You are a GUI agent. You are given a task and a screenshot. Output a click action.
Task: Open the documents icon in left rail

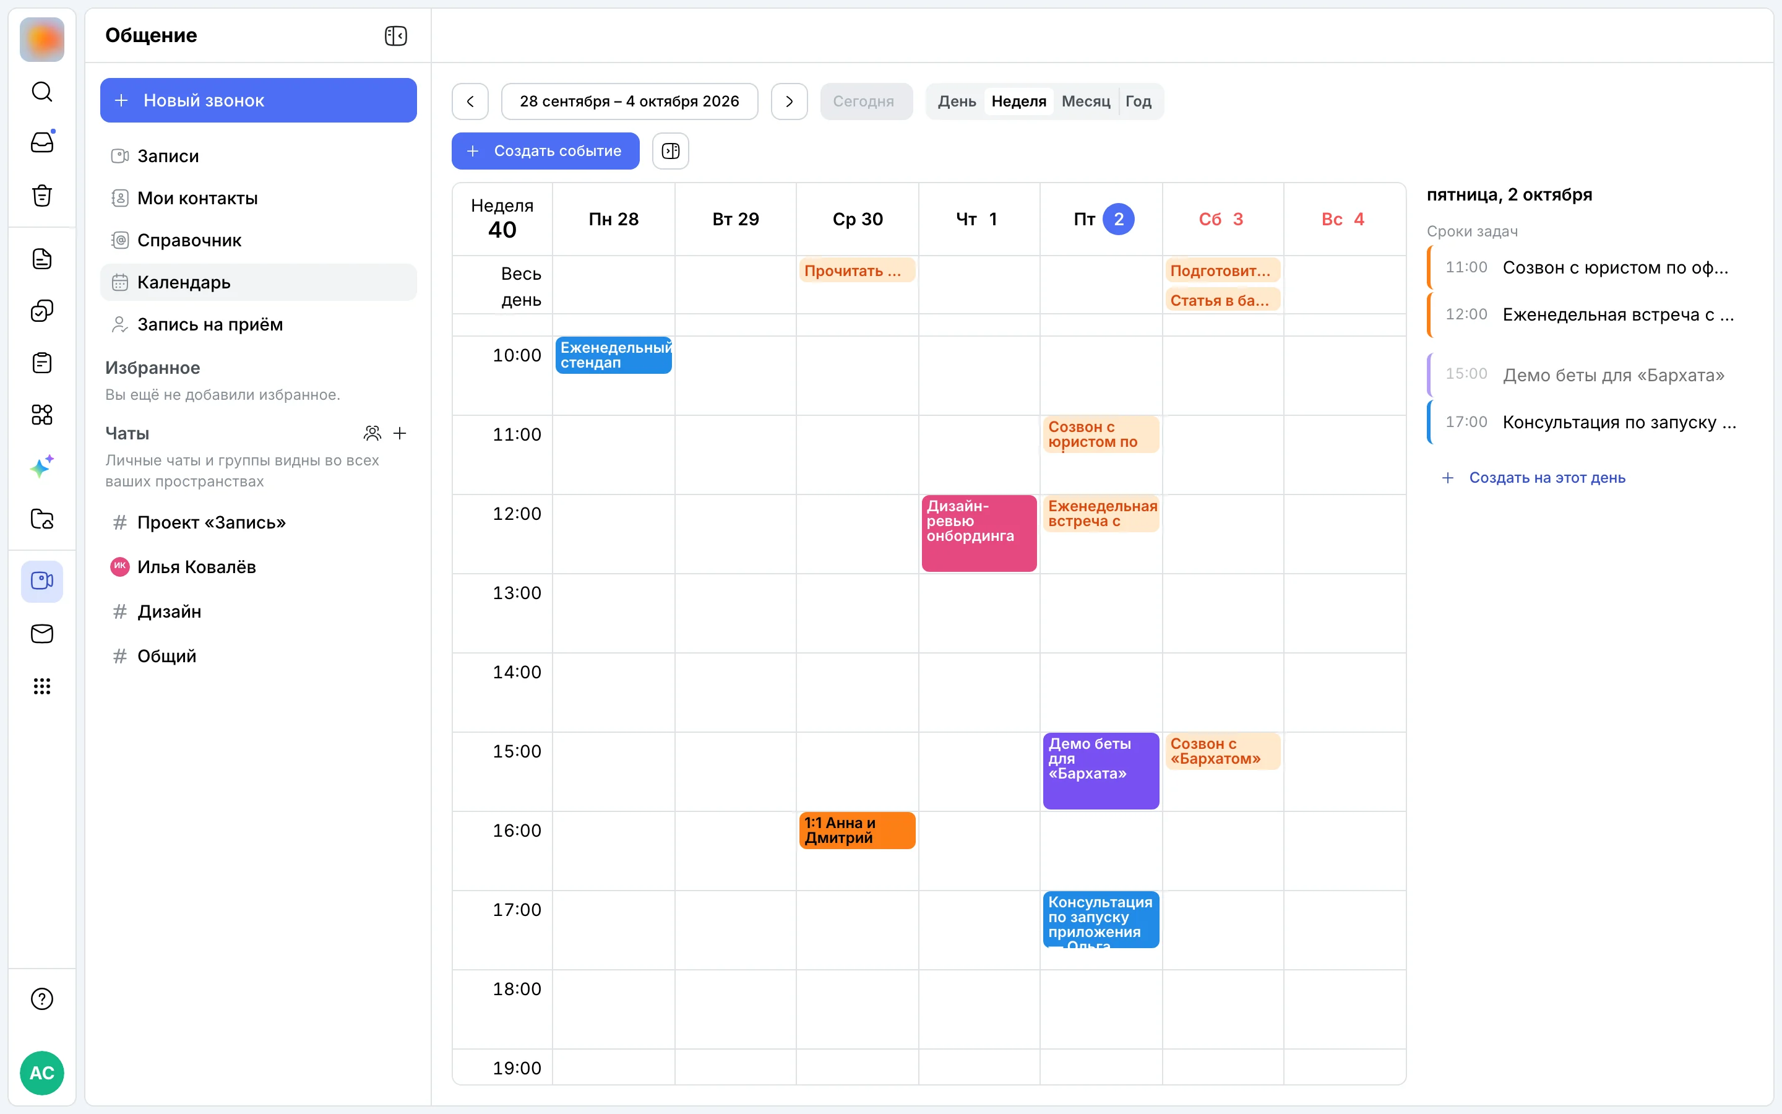click(x=42, y=259)
